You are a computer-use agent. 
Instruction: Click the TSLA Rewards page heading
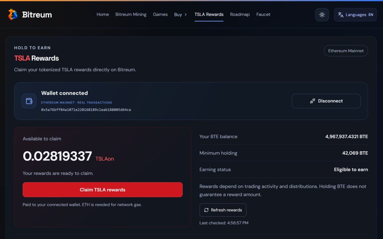36,58
